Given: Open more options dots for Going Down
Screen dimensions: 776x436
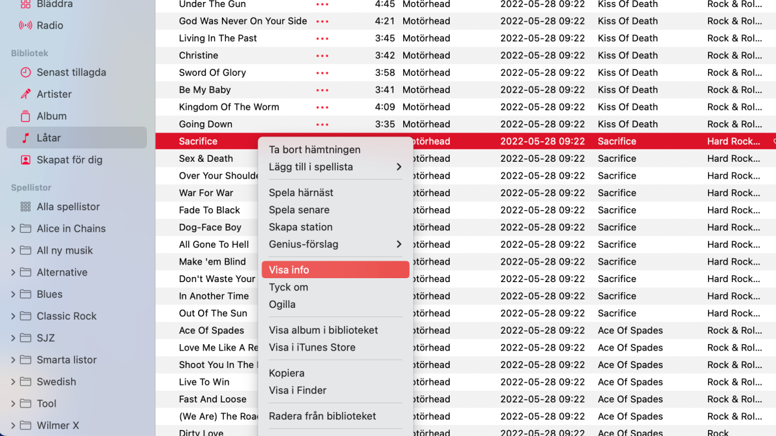Looking at the screenshot, I should click(322, 124).
